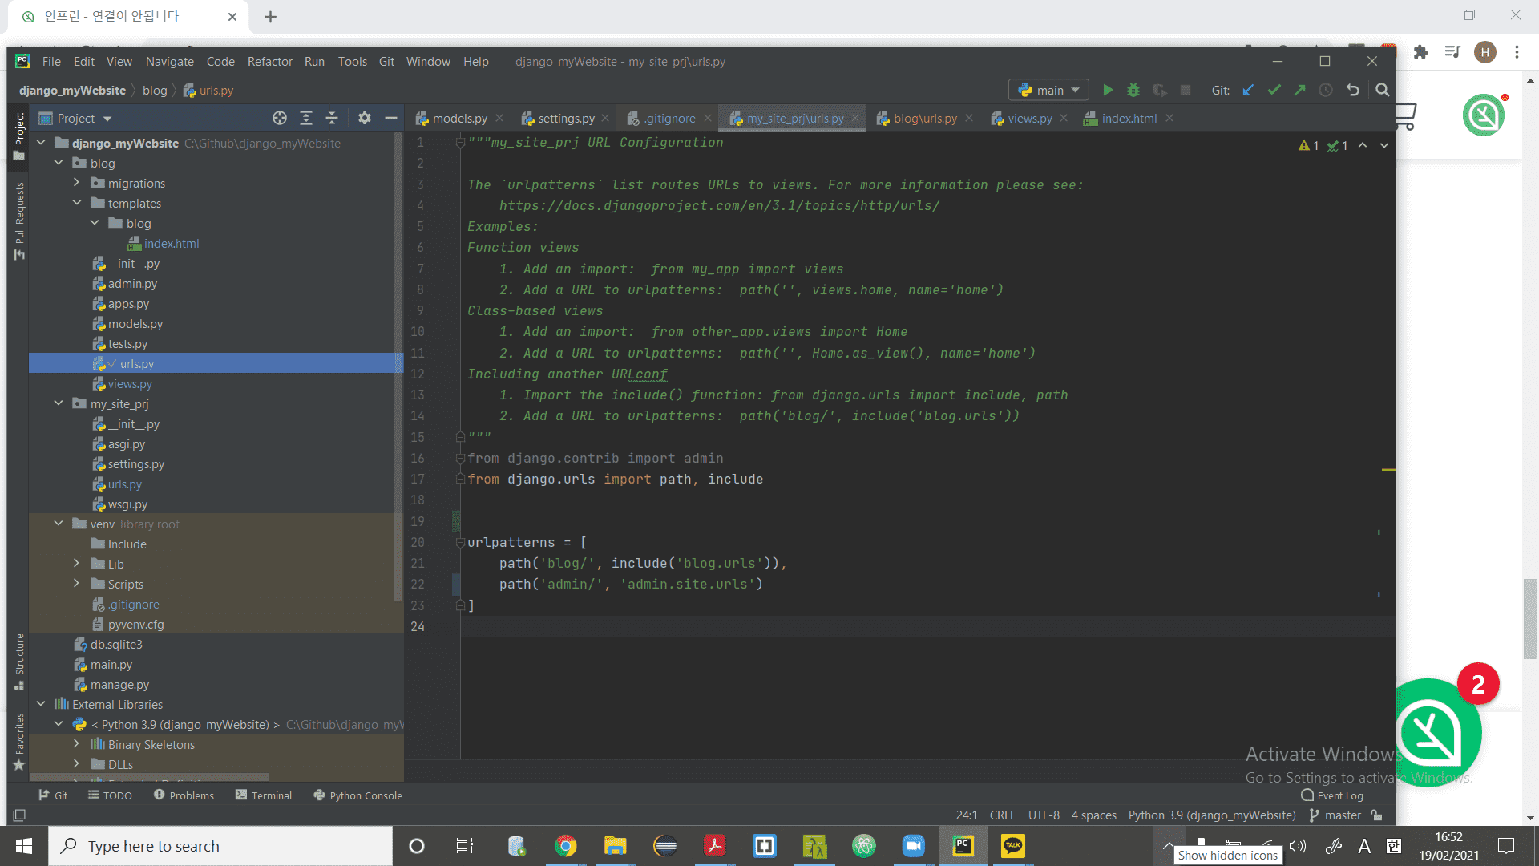1539x866 pixels.
Task: Open File Explorer from the taskbar
Action: 615,846
